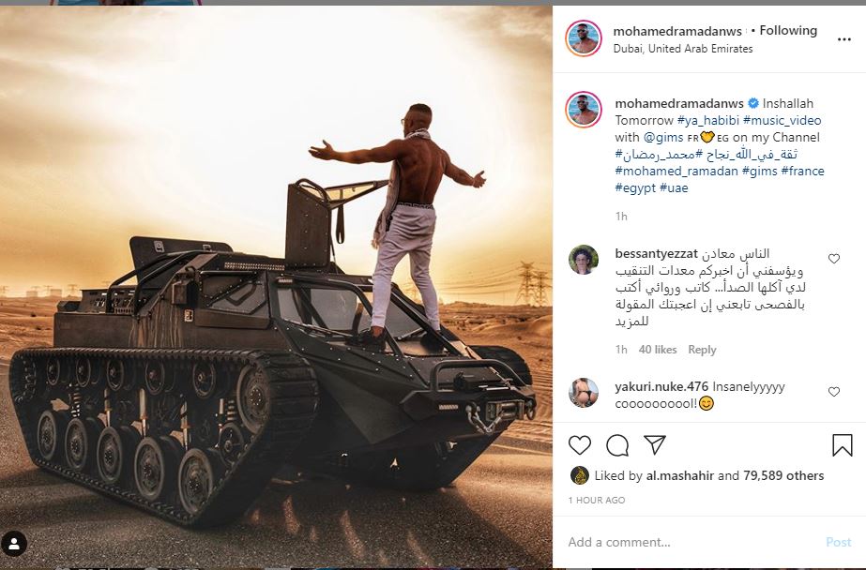Show tagged people icon on the photo
Viewport: 866px width, 570px height.
coord(14,544)
